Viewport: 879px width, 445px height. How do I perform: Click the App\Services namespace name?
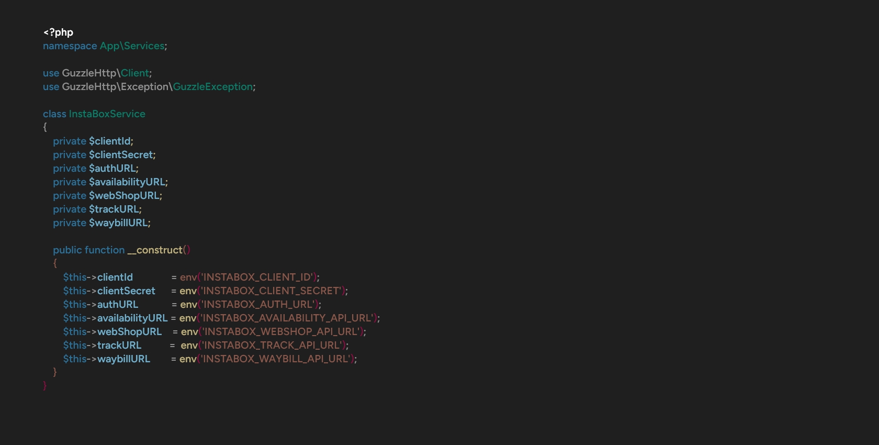click(x=132, y=46)
